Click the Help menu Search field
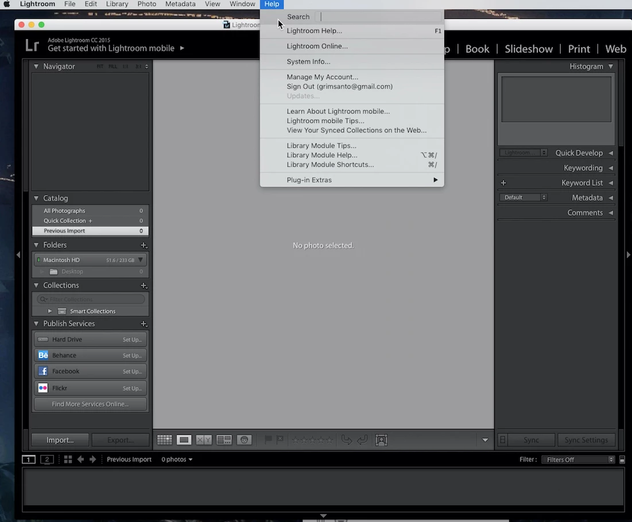 [378, 17]
